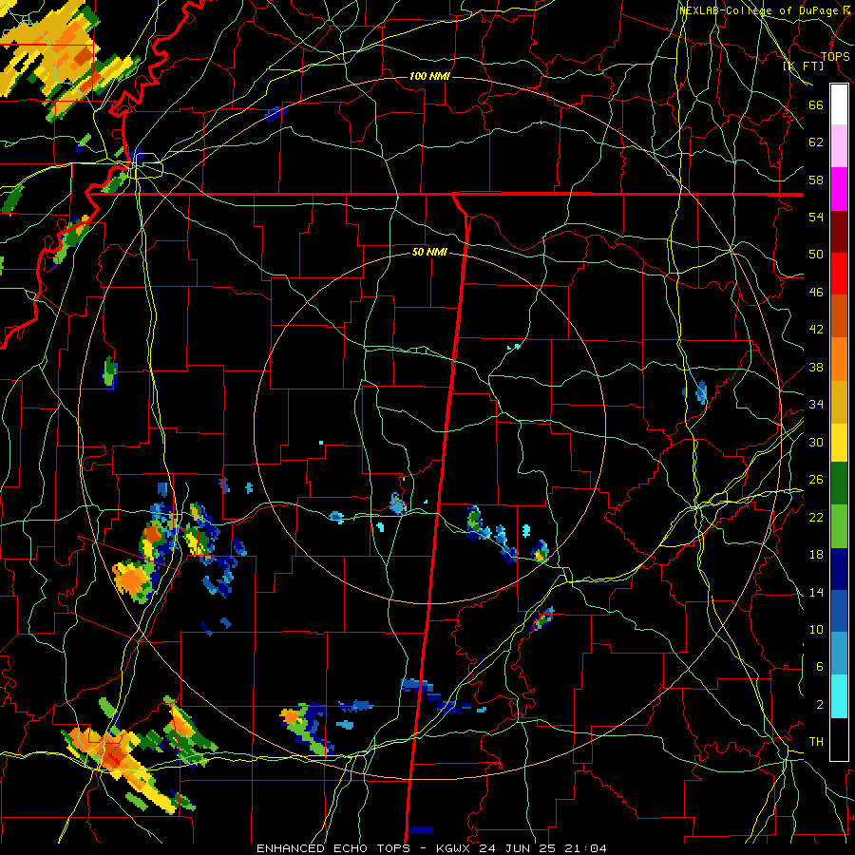Click the cyan legend swatch
This screenshot has height=855, width=855.
point(839,696)
